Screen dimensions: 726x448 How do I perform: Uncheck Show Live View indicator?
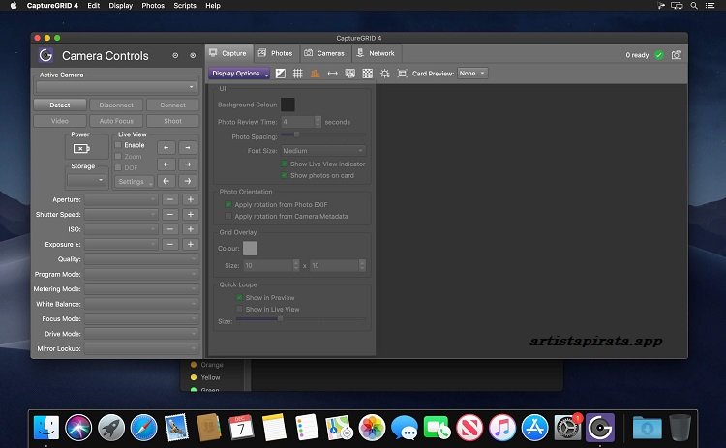coord(285,164)
